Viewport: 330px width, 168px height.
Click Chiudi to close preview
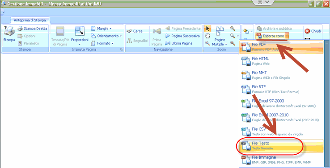313,31
